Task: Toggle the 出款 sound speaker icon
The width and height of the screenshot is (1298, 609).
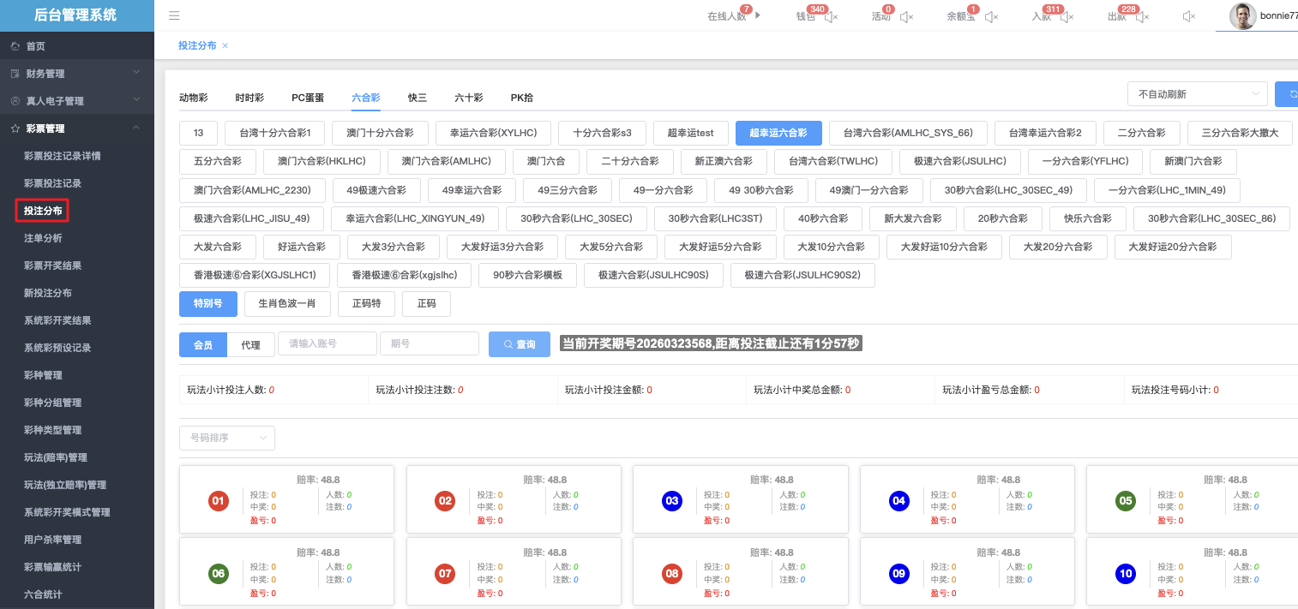Action: pyautogui.click(x=1142, y=17)
